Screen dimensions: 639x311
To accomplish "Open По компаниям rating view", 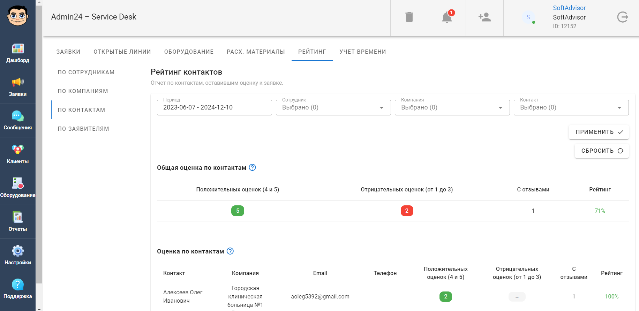I will [83, 91].
